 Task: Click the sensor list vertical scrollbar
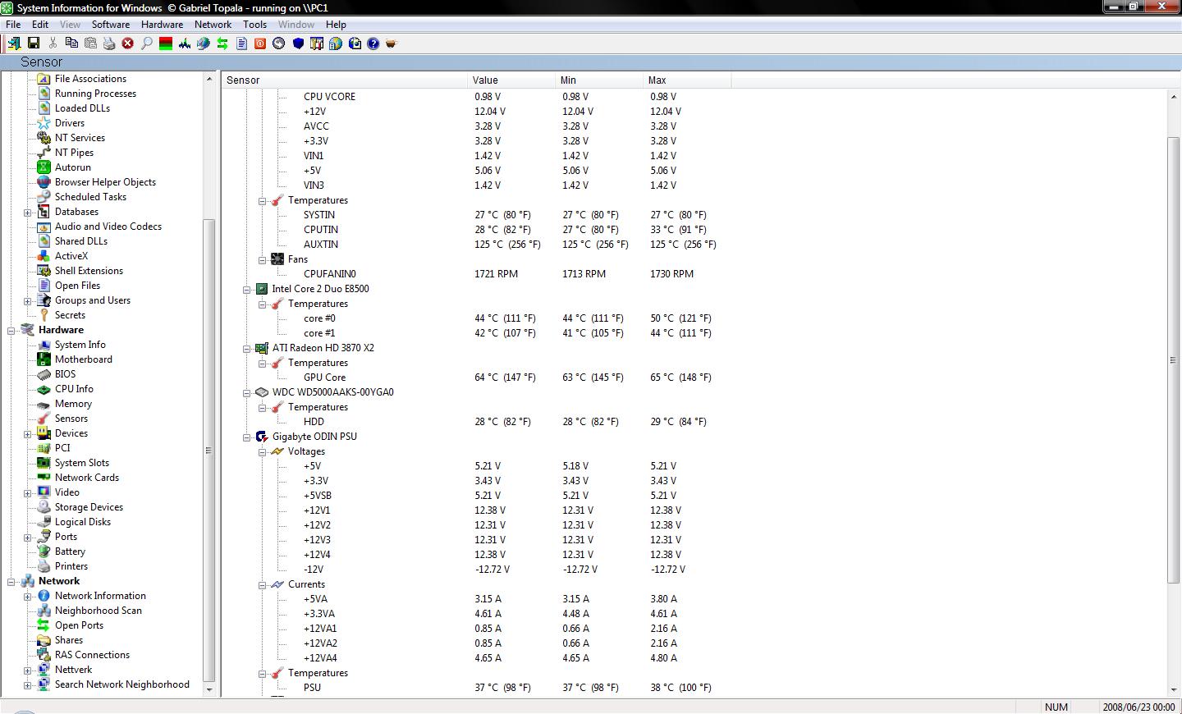[x=1173, y=360]
